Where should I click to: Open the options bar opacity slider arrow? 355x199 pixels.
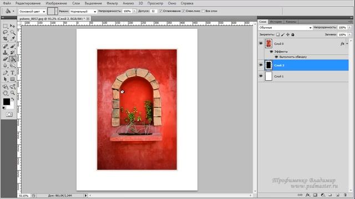[x=134, y=11]
